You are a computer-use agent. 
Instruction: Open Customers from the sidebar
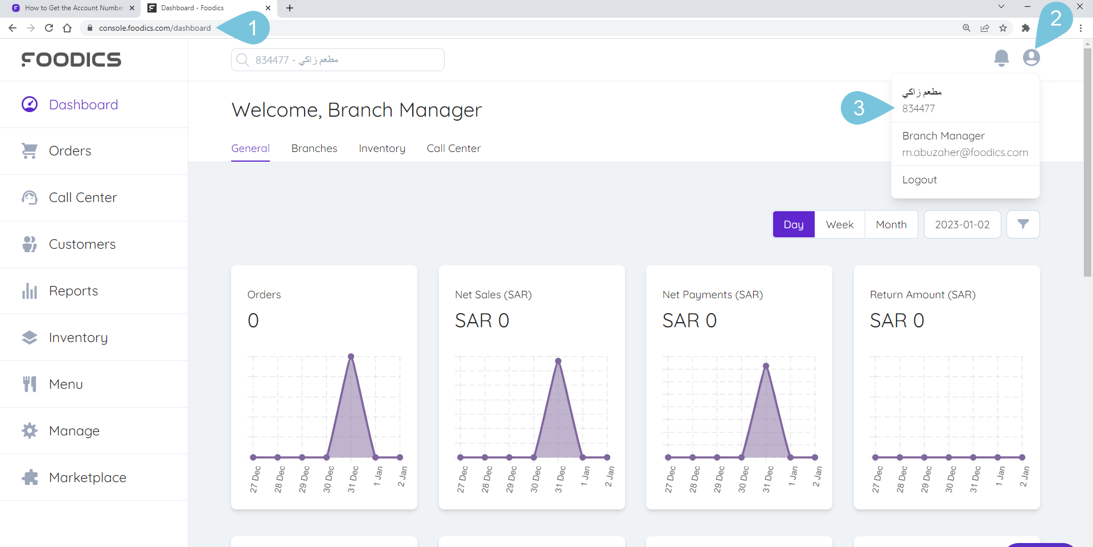pos(94,244)
